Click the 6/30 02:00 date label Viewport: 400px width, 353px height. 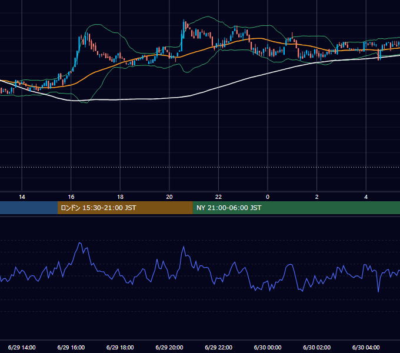pos(317,347)
